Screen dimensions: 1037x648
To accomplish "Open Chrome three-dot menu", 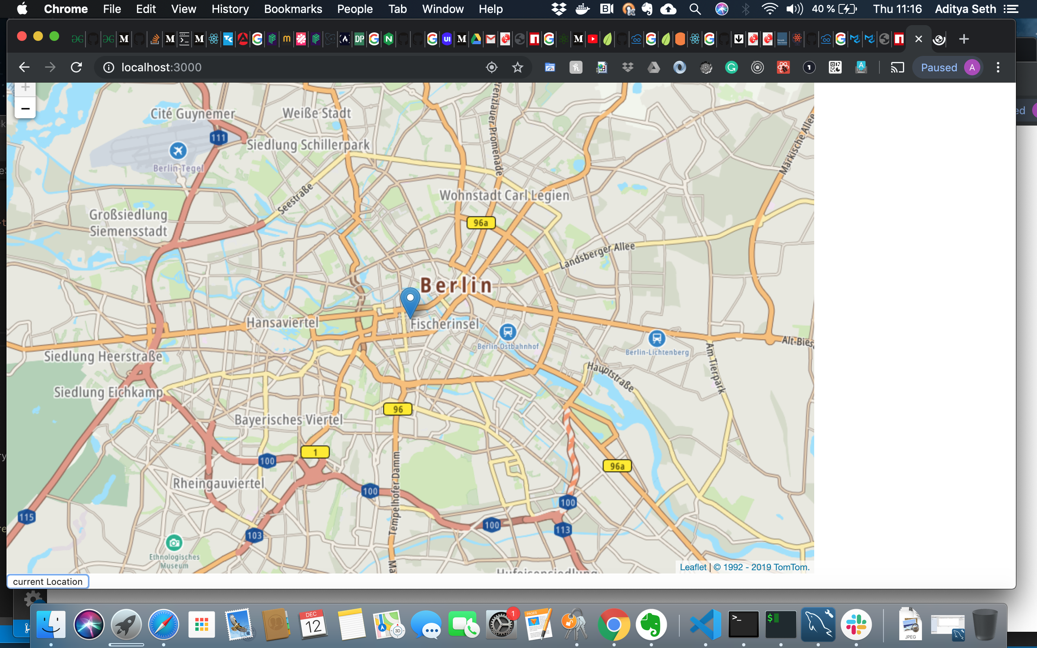I will [998, 67].
